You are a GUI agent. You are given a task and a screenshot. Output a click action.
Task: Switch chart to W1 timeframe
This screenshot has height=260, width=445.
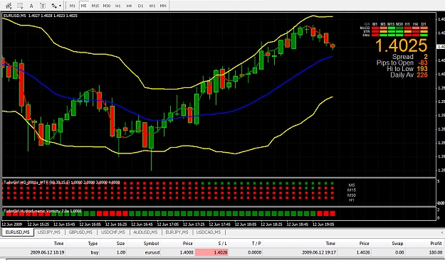pos(152,6)
